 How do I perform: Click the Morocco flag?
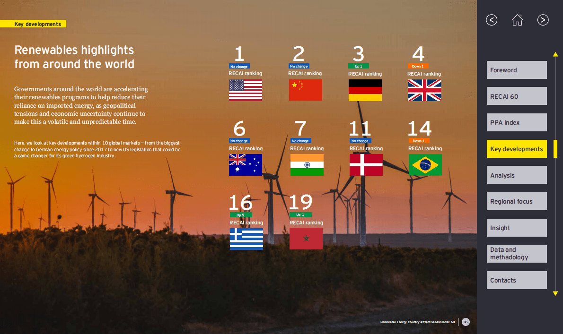(306, 239)
